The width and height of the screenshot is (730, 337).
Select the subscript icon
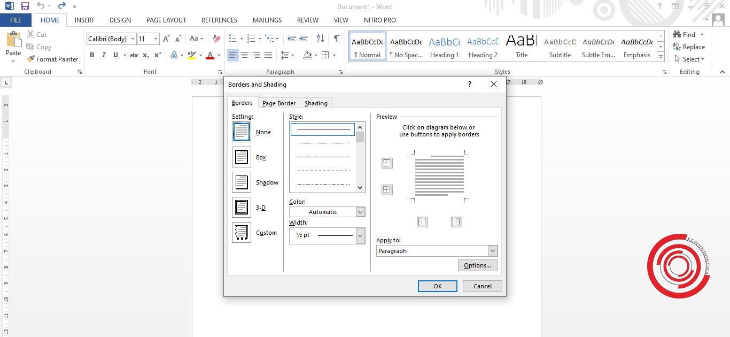tap(145, 55)
